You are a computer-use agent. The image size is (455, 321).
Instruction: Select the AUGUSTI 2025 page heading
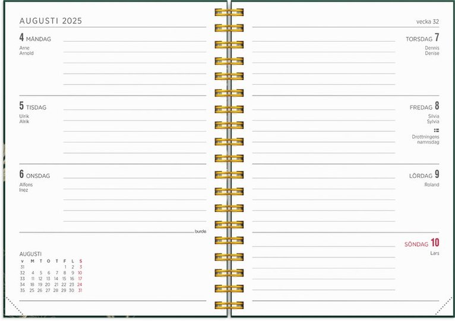pyautogui.click(x=50, y=21)
